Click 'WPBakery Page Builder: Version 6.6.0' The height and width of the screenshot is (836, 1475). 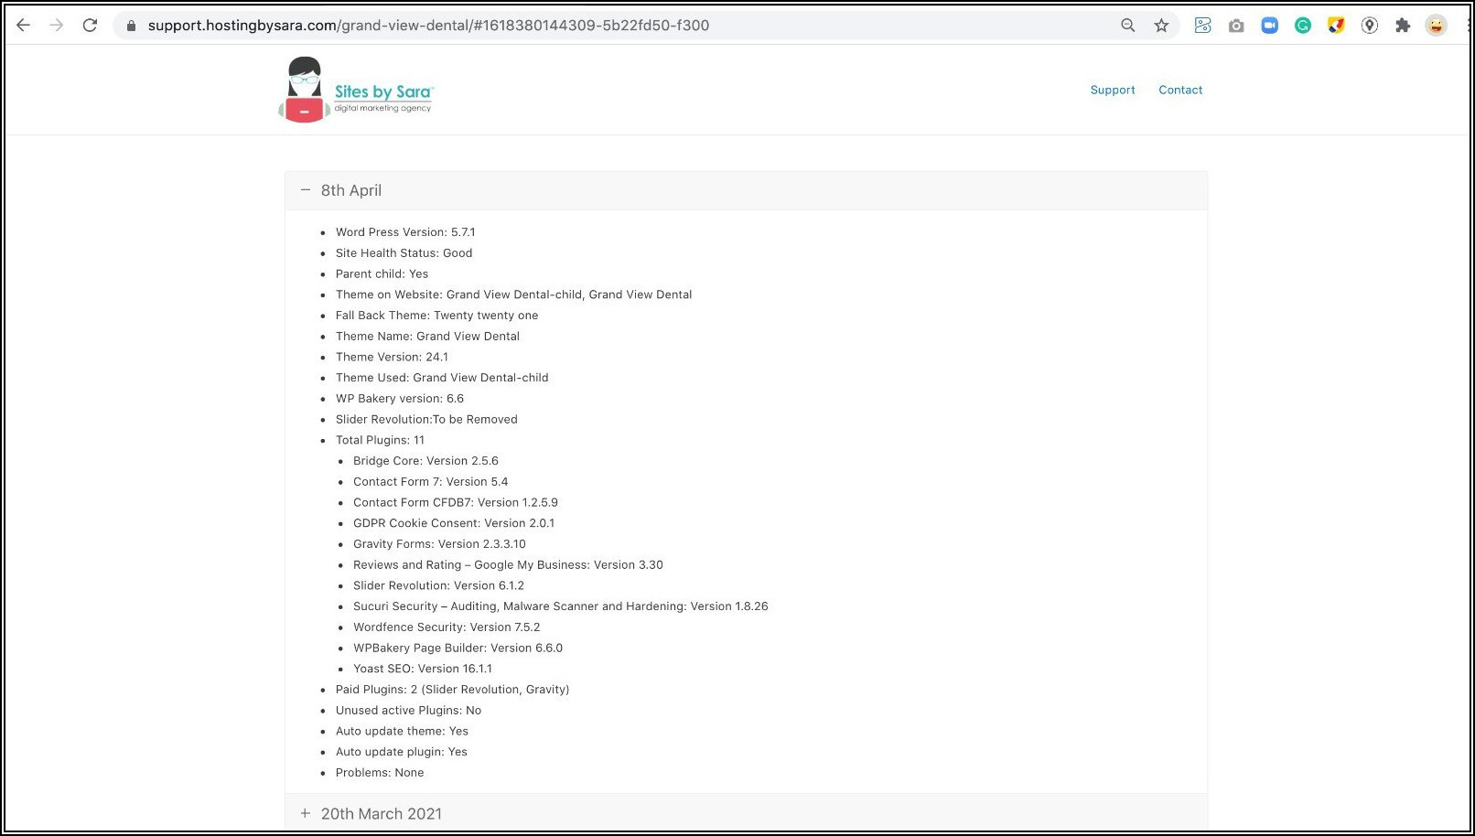coord(458,648)
